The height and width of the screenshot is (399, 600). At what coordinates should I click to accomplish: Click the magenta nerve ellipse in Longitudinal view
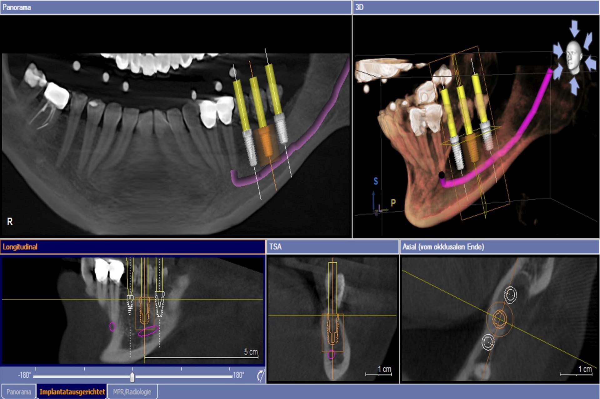point(148,331)
